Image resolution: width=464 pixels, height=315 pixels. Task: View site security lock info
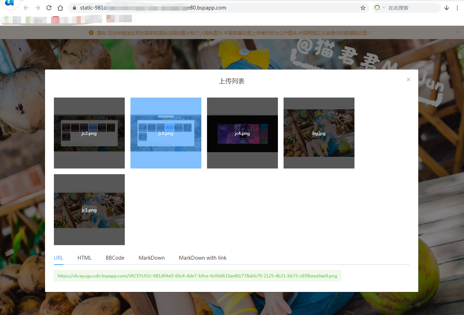click(x=74, y=8)
